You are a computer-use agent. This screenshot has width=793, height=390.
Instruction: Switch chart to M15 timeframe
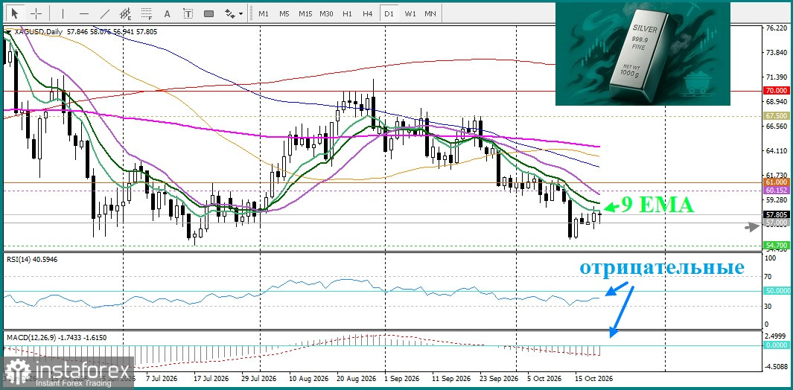click(305, 13)
